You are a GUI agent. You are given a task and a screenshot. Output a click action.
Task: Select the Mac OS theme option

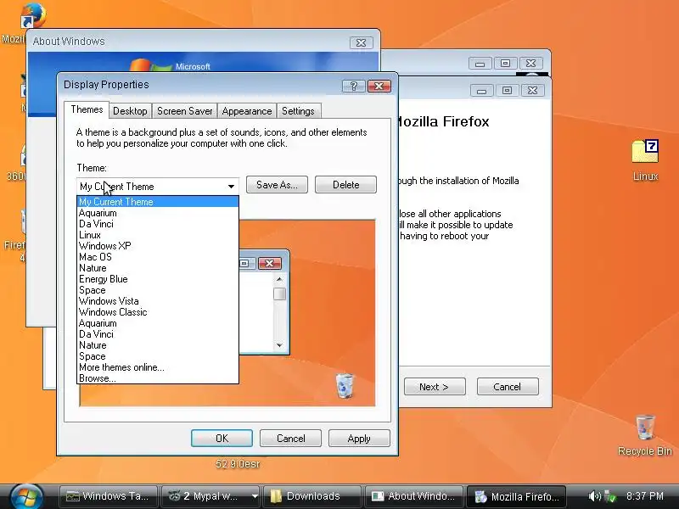(x=158, y=257)
